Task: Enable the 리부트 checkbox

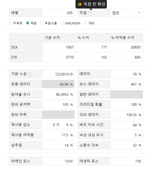Action: click(11, 23)
